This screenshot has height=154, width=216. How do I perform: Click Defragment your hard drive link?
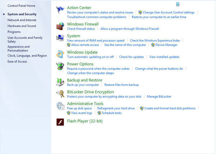(x=116, y=109)
